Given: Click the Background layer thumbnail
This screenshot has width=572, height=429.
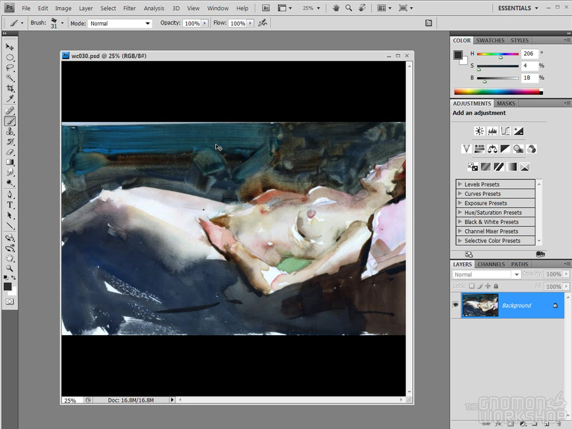Looking at the screenshot, I should point(480,305).
